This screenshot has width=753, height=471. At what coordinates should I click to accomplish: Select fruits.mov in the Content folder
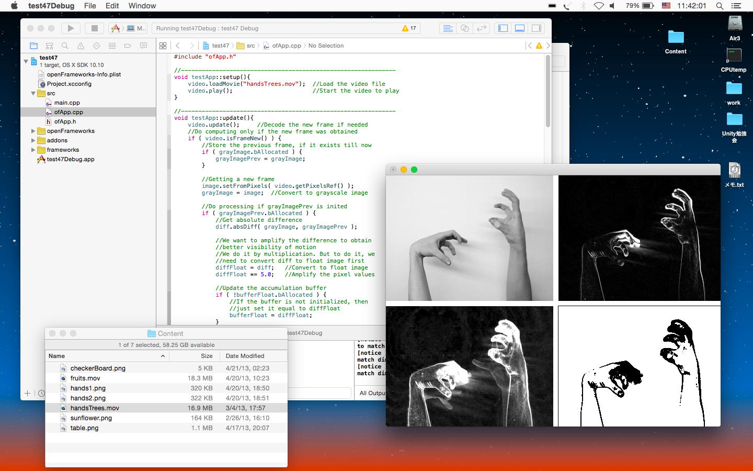(x=85, y=378)
